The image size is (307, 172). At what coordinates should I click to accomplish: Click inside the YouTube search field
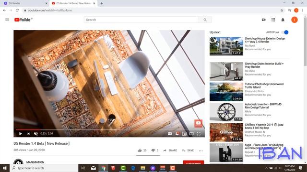142,20
